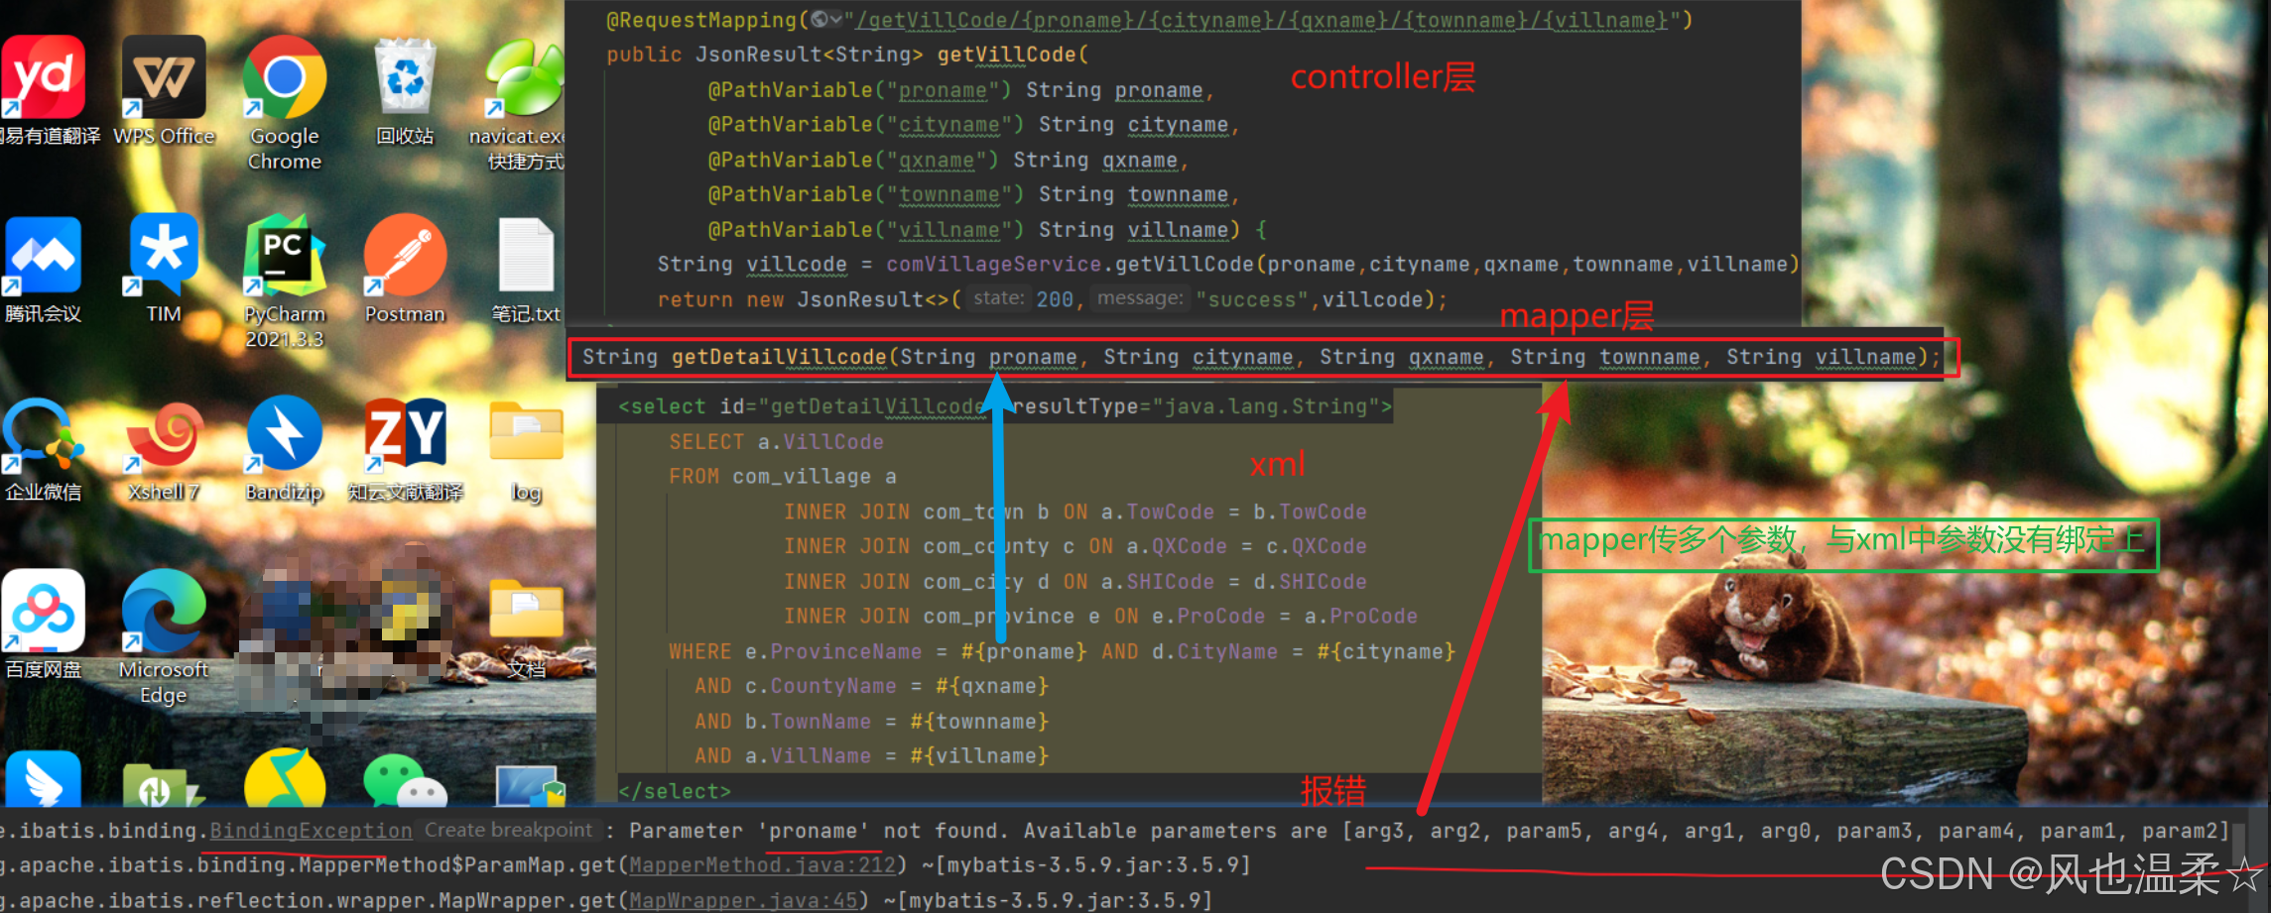
Task: Open the Youdao translate desktop icon
Action: tap(42, 79)
